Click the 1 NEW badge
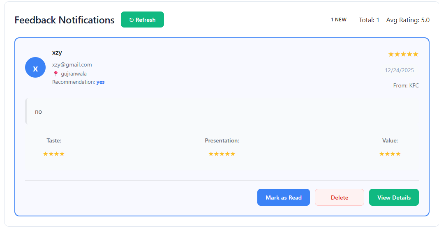This screenshot has width=439, height=232. [x=339, y=20]
